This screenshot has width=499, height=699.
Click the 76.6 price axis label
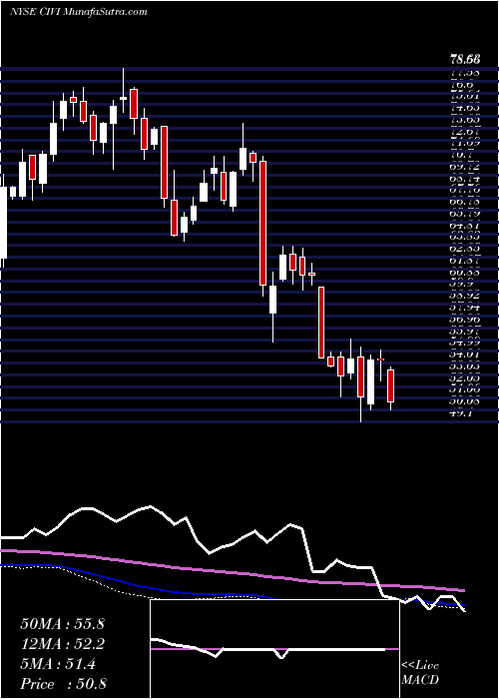pos(461,84)
